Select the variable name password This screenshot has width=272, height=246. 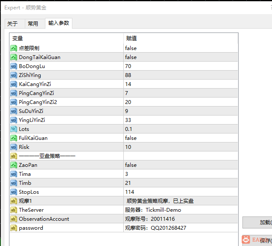pos(31,228)
